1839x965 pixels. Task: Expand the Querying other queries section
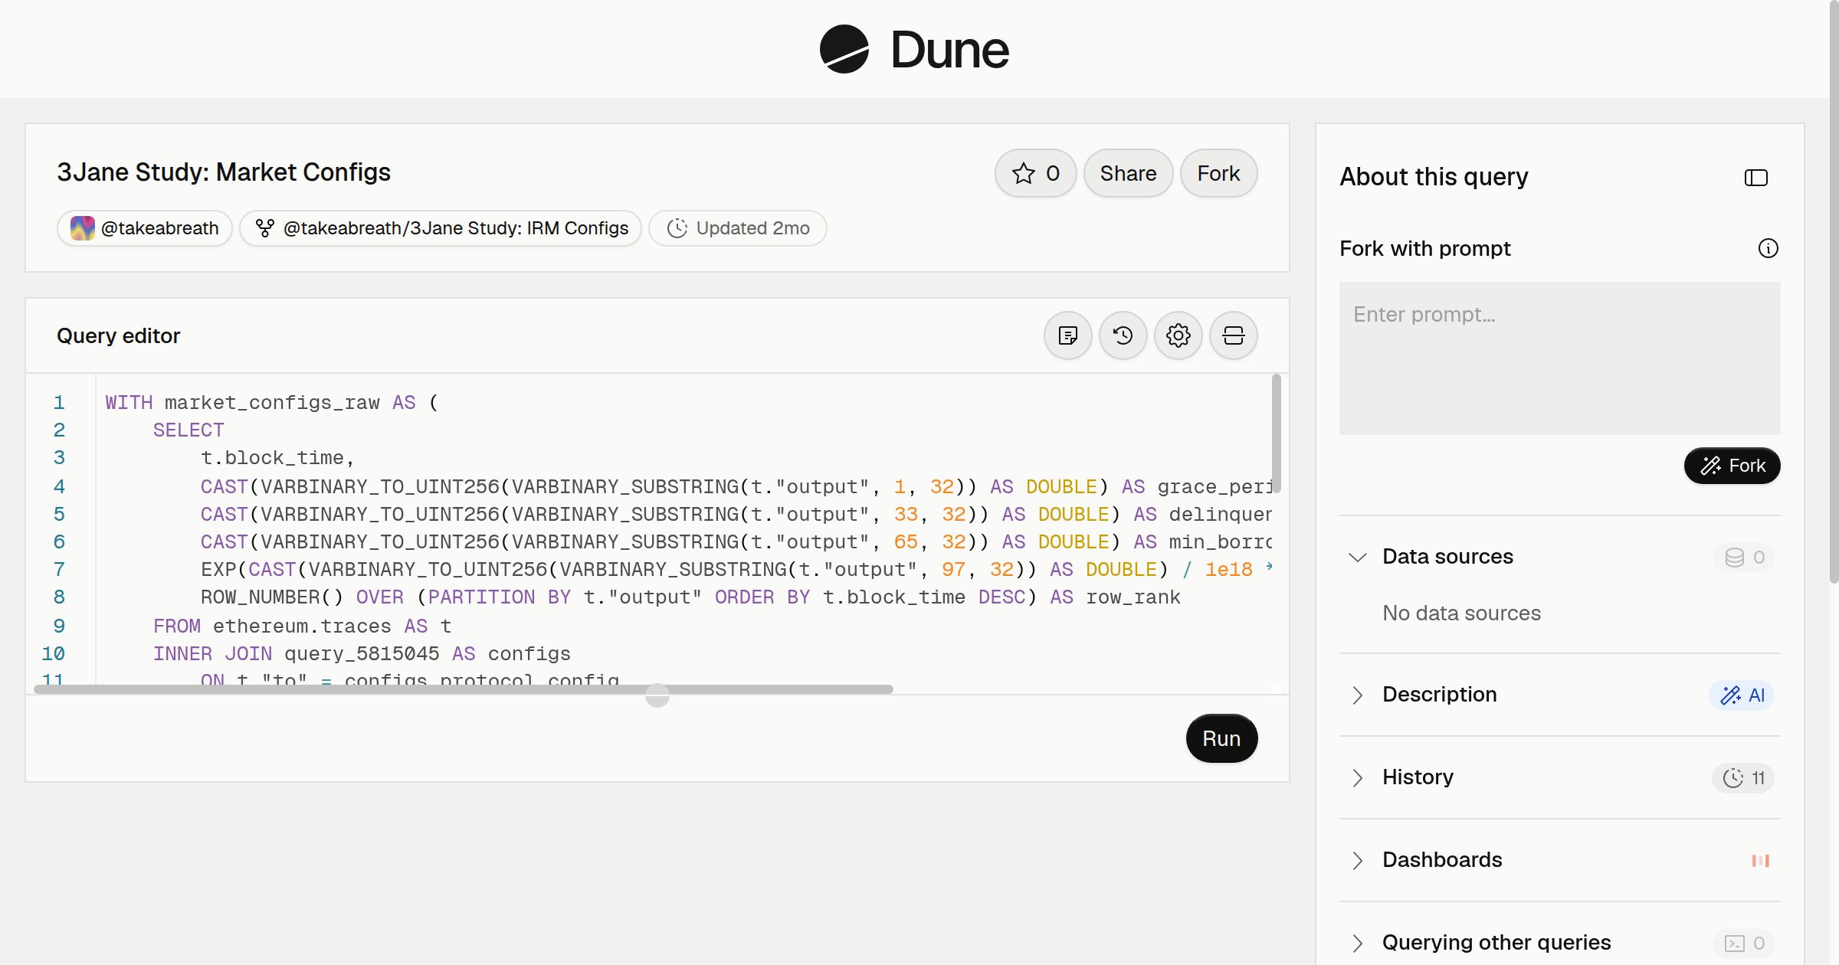[1357, 943]
